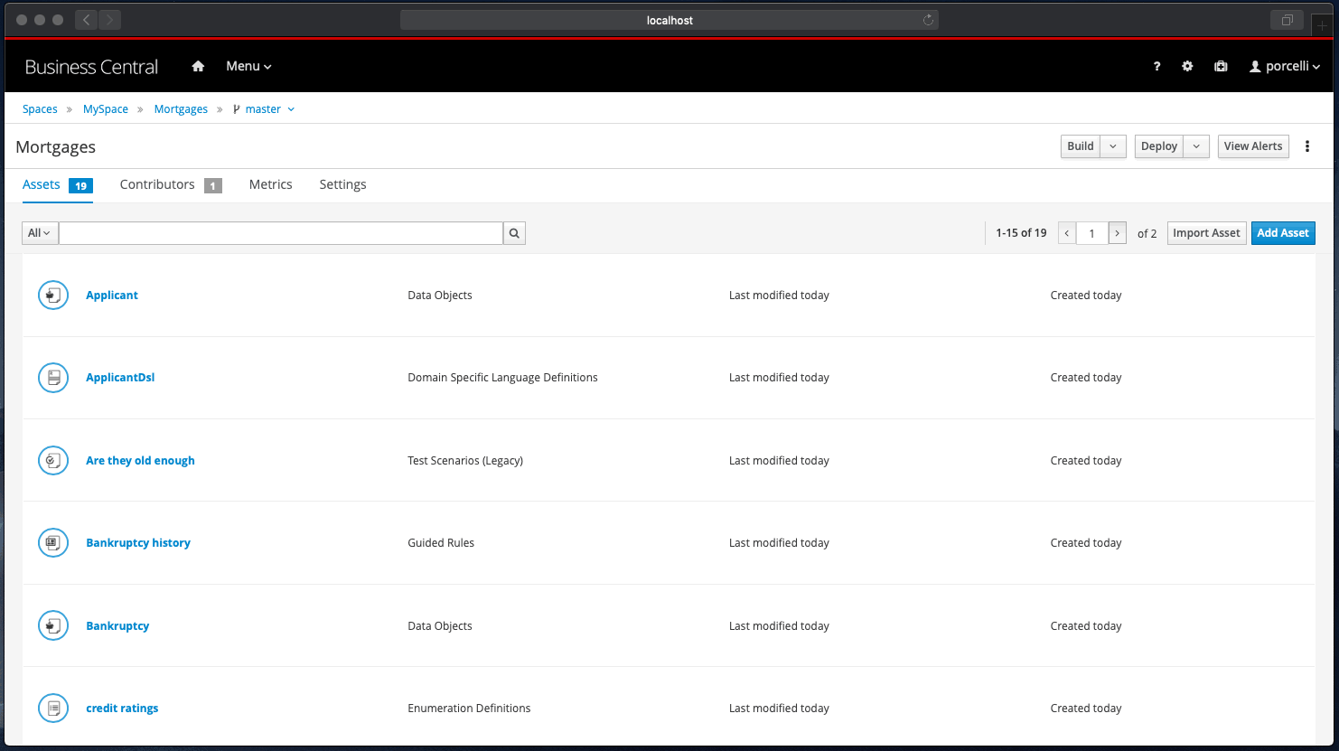
Task: Click the Applicant data object icon
Action: click(53, 296)
